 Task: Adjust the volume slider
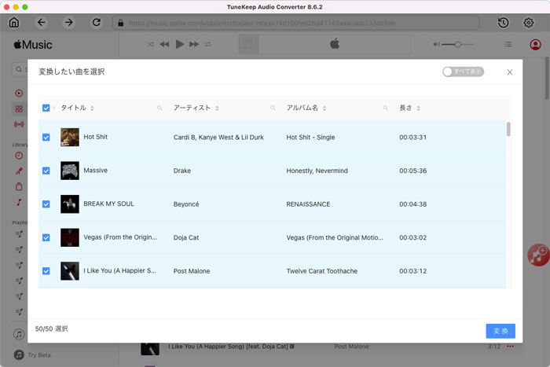click(x=458, y=45)
